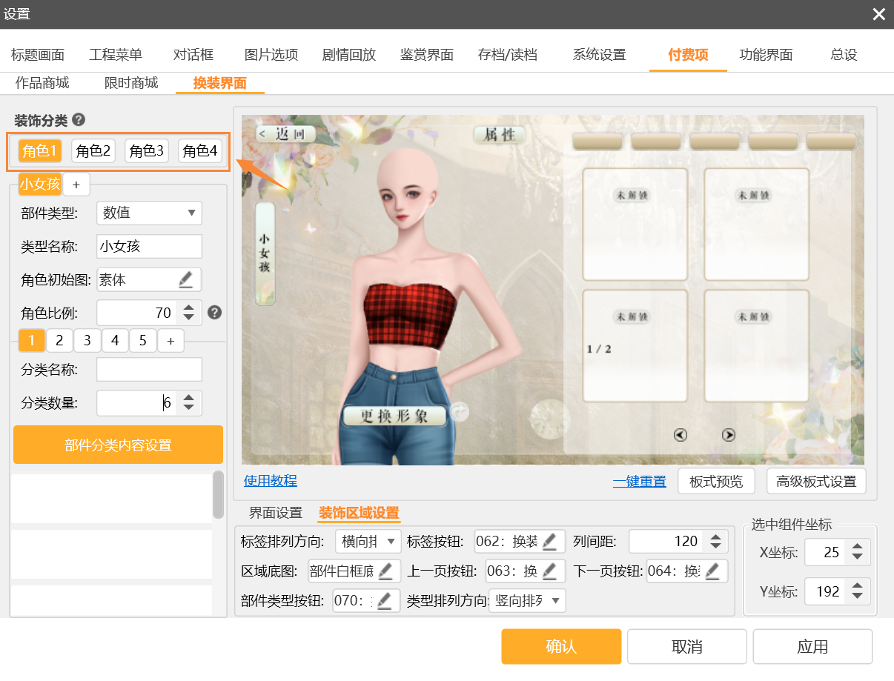Open 使用教程 link

pyautogui.click(x=271, y=481)
